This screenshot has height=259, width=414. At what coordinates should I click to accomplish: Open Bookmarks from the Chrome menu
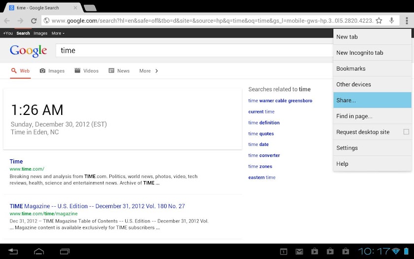tap(372, 69)
